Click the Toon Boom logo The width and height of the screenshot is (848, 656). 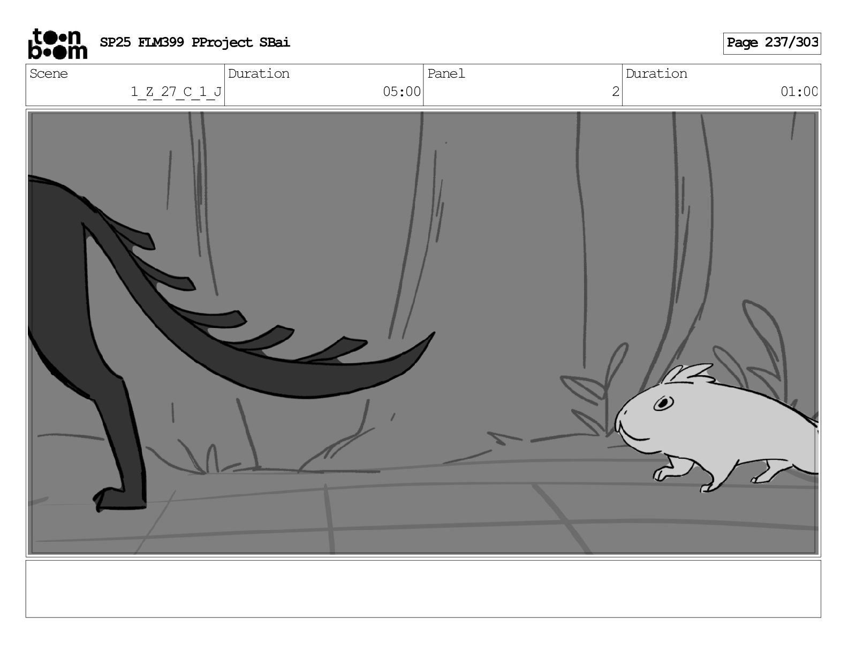pos(57,43)
